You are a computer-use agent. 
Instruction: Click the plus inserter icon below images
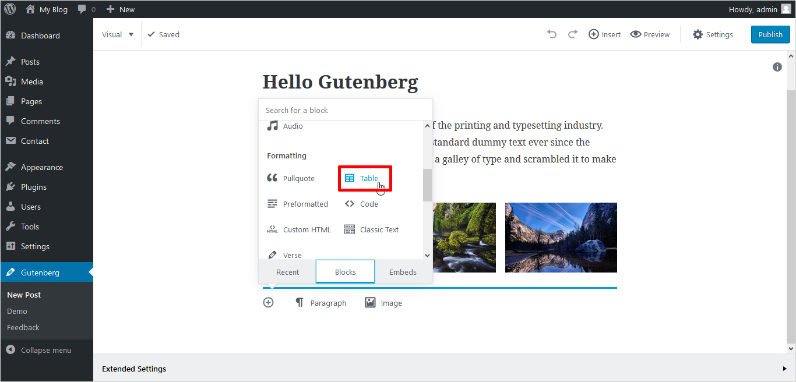[x=268, y=303]
